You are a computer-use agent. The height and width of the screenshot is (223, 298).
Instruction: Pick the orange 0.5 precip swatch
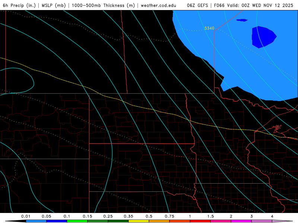click(x=159, y=221)
